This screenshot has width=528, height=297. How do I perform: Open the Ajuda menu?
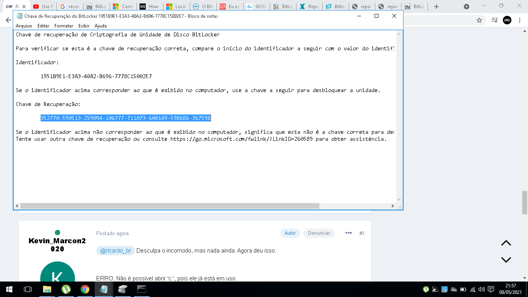(x=100, y=26)
